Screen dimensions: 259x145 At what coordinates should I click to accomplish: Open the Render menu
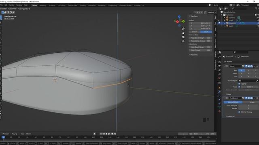coord(12,5)
